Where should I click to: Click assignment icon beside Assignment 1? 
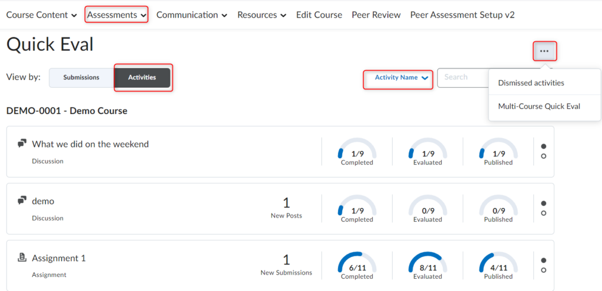coord(22,257)
